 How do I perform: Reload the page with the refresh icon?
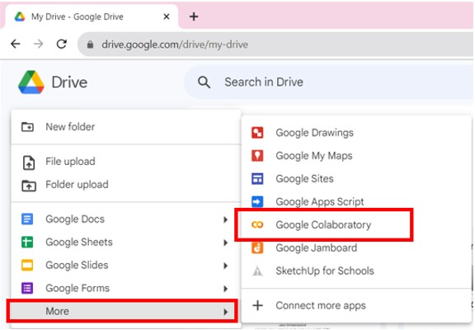62,44
